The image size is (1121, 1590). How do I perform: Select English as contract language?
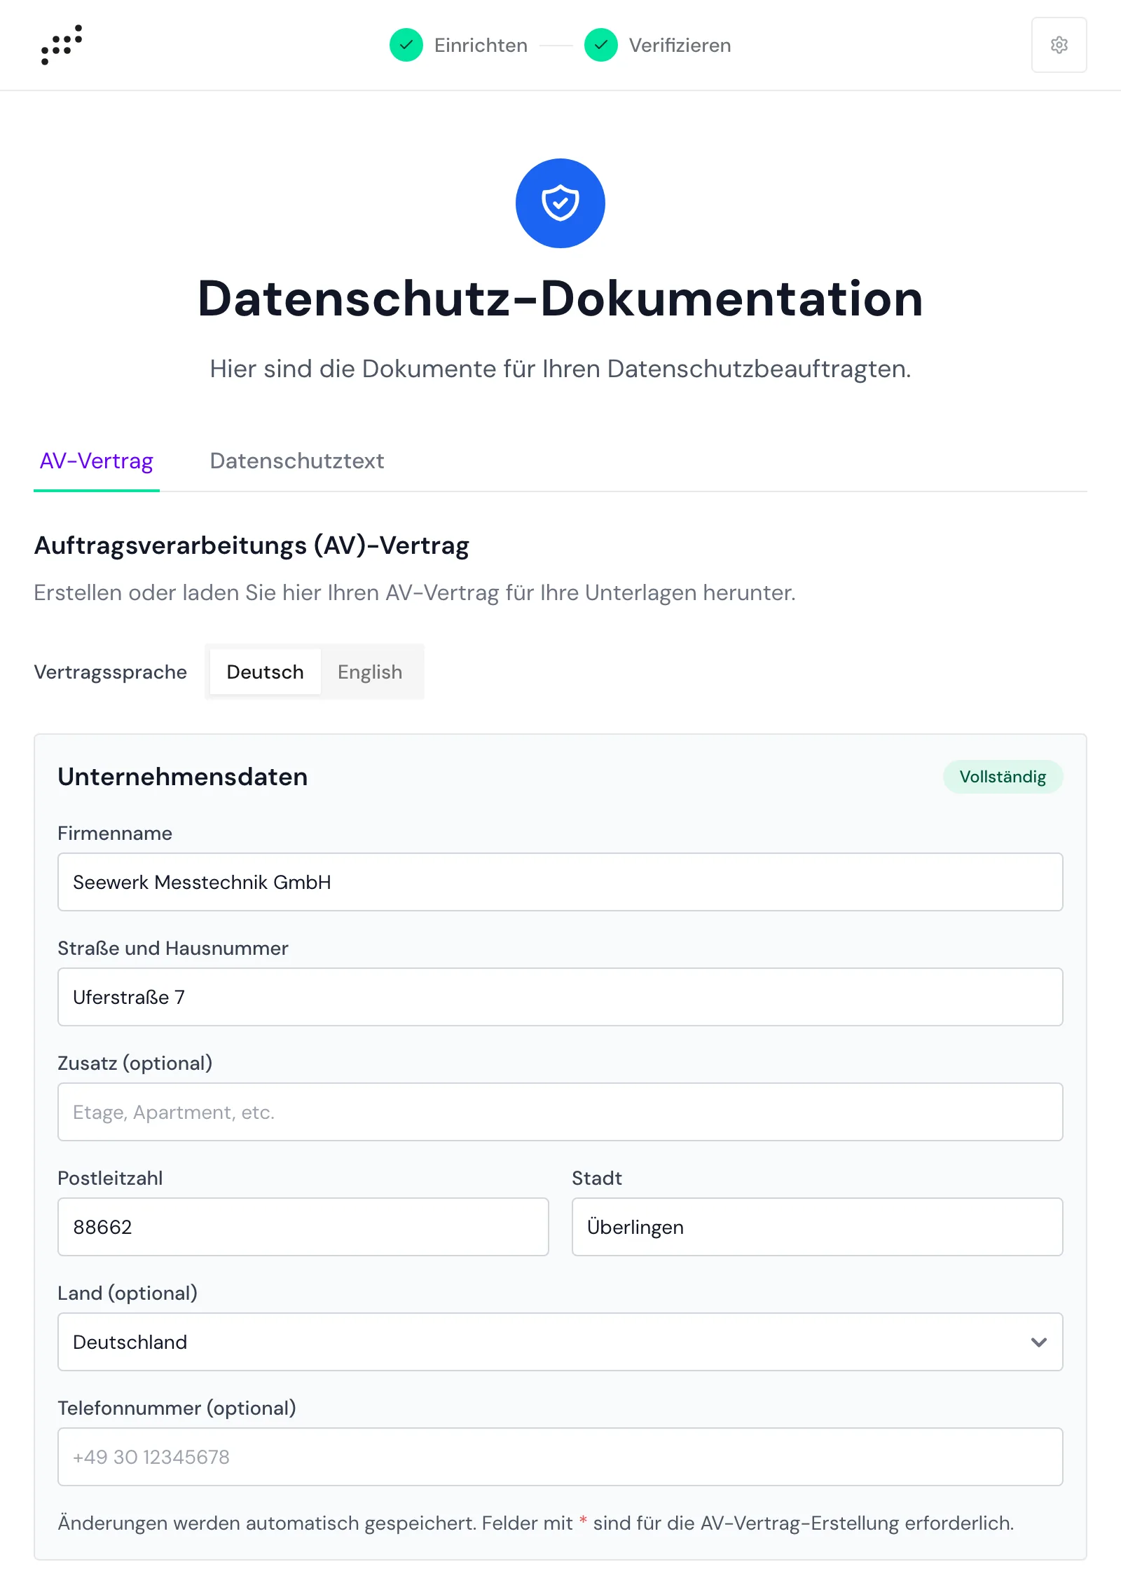370,672
